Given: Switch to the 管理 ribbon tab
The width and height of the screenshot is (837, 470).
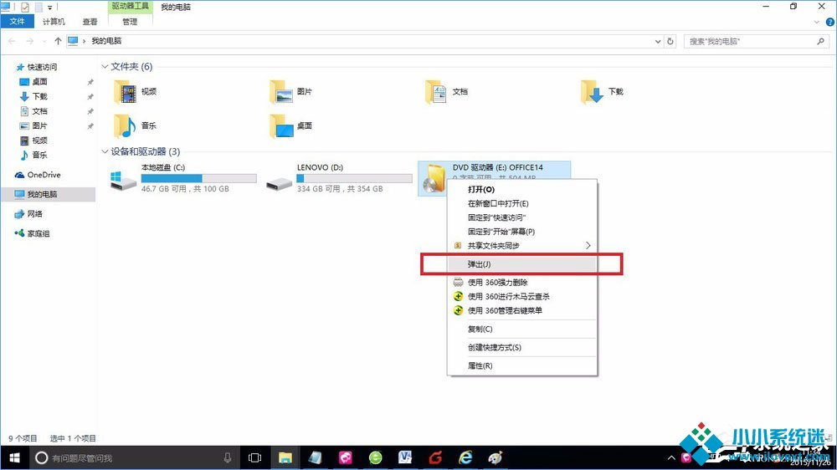Looking at the screenshot, I should [130, 22].
